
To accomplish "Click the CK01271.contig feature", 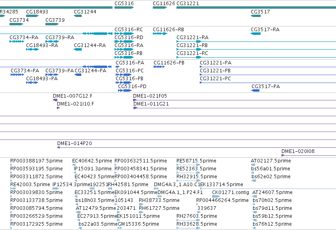I will [216, 196].
